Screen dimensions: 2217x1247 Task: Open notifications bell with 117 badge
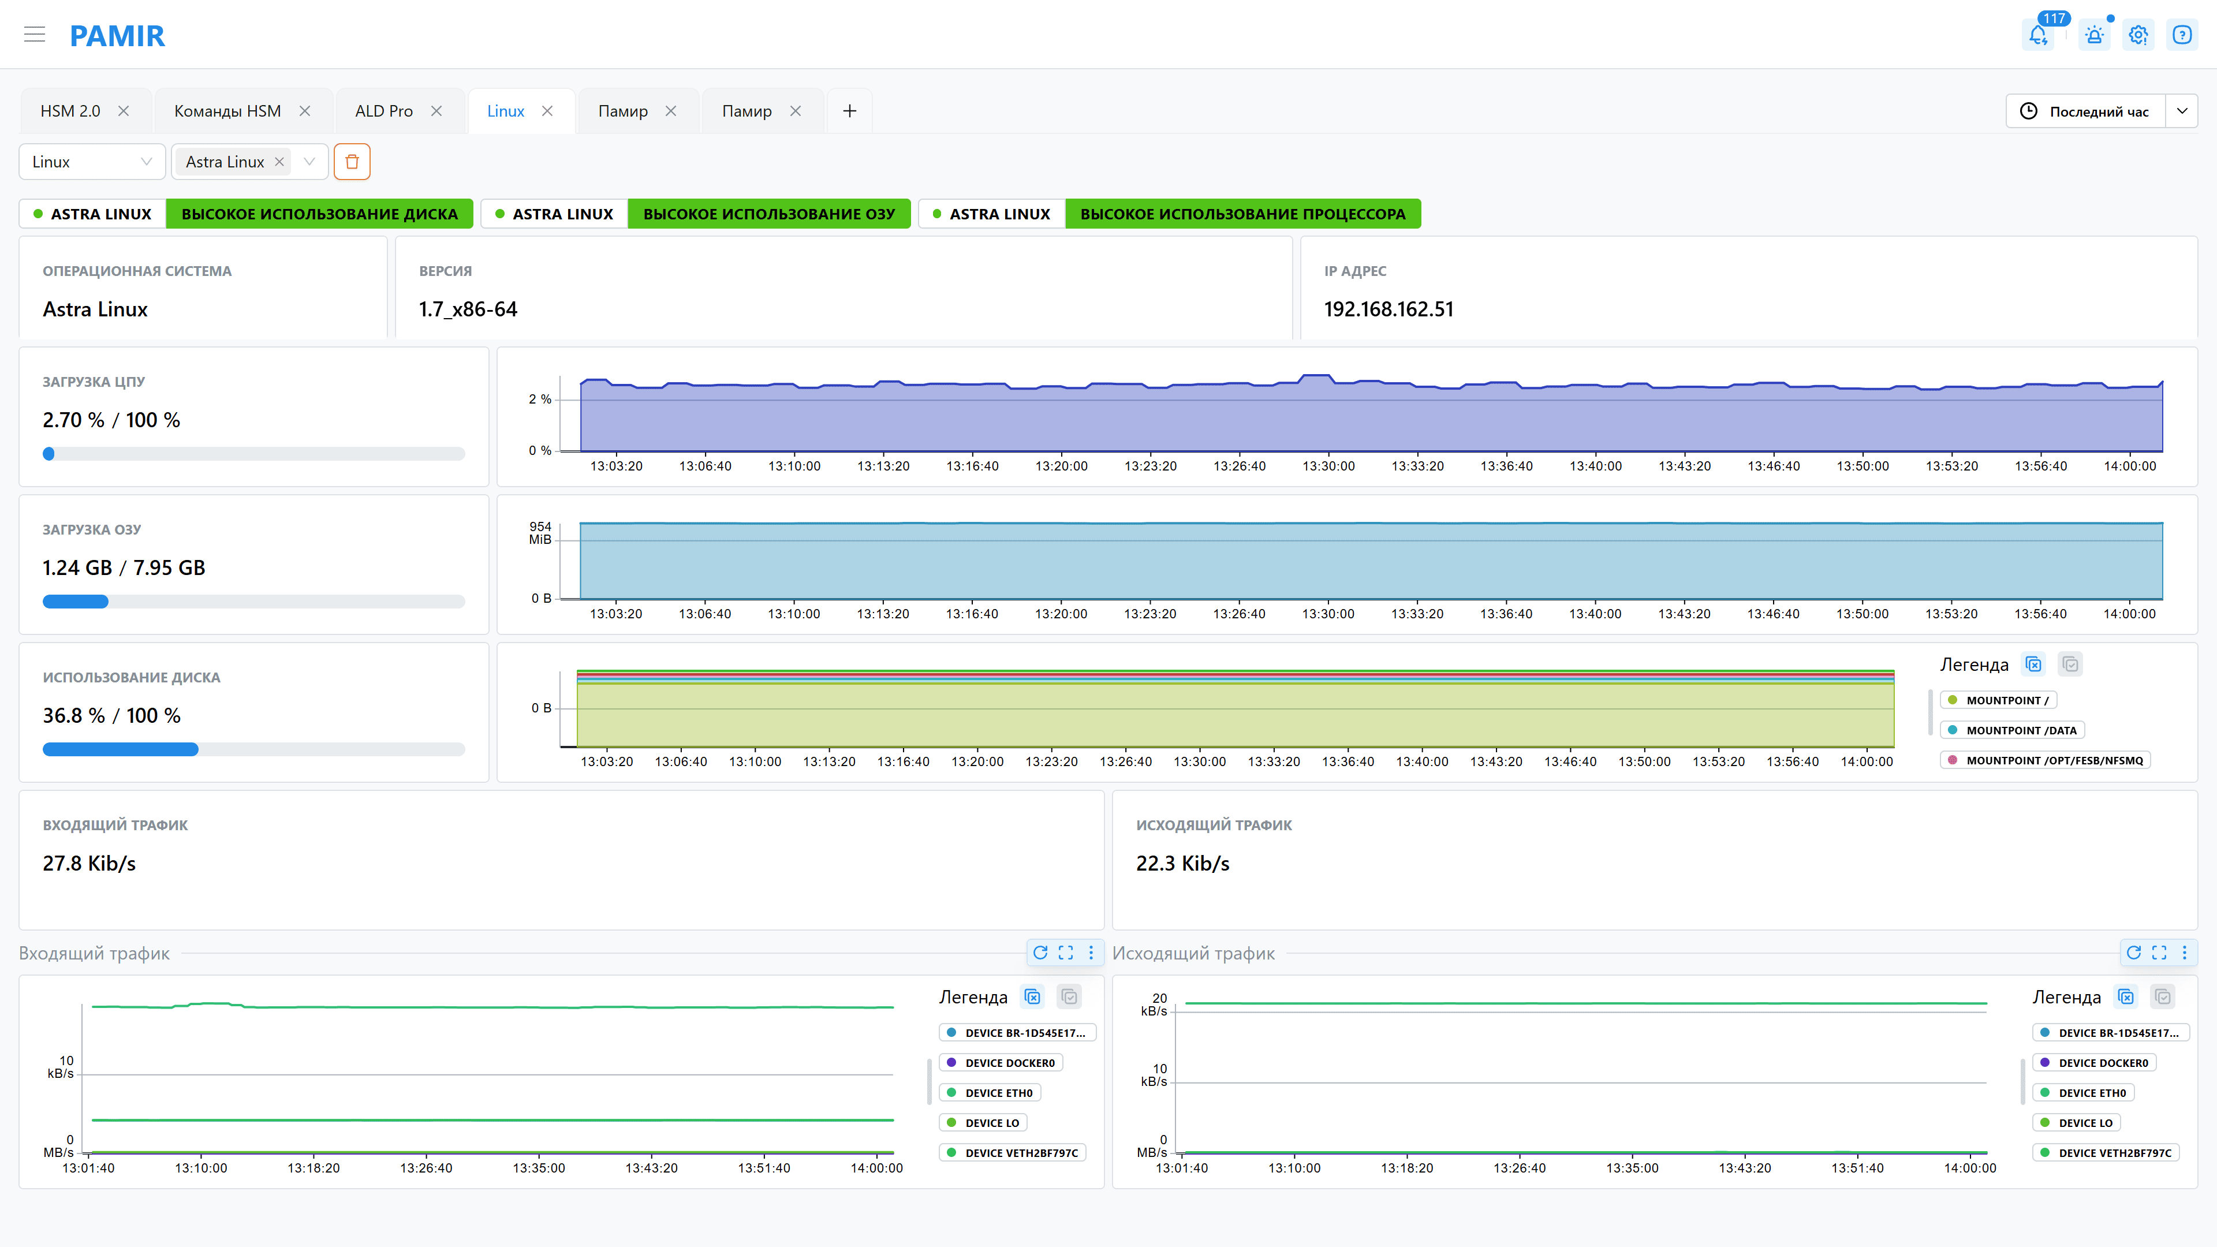tap(2038, 35)
